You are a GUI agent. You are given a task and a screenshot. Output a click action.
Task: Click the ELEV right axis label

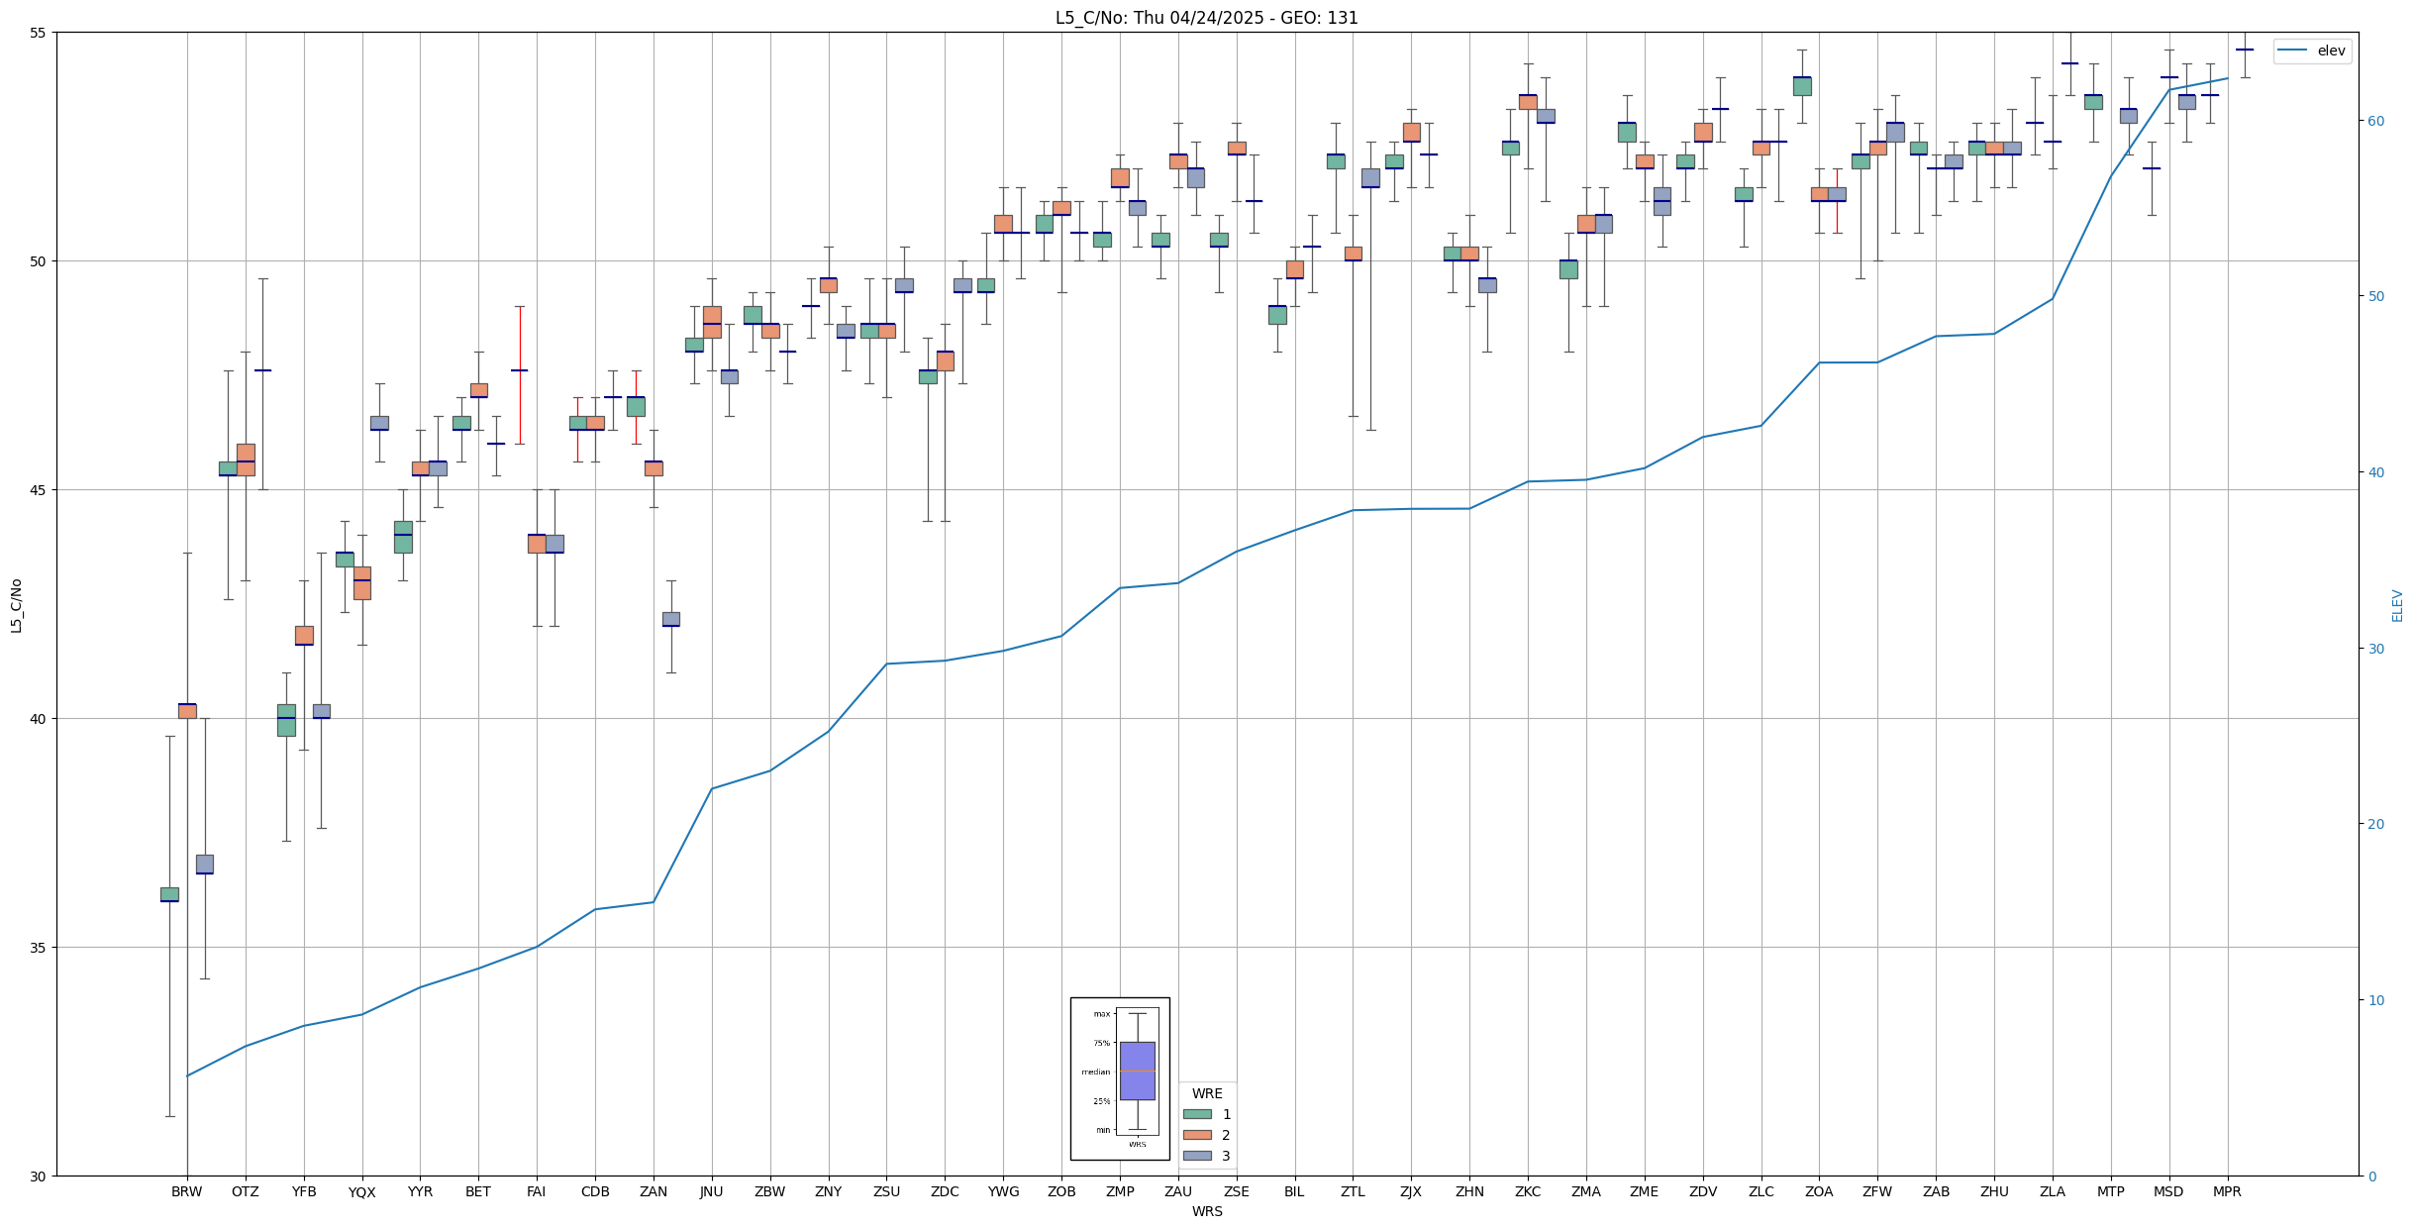click(2397, 605)
